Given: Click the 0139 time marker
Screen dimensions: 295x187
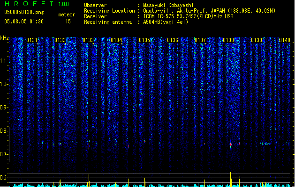Looking at the screenshot, I should 257,40.
